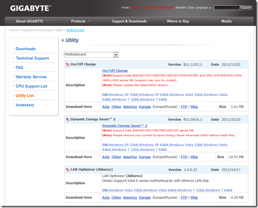Image resolution: width=258 pixels, height=208 pixels.
Task: Download On/Off Charge via Russia FTP
Action: point(184,107)
